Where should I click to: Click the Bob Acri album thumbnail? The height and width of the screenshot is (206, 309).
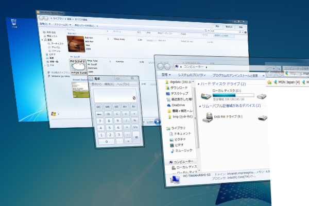pos(76,44)
